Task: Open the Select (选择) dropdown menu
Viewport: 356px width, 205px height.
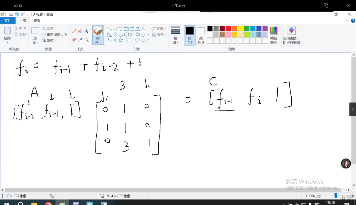Action: [x=35, y=40]
